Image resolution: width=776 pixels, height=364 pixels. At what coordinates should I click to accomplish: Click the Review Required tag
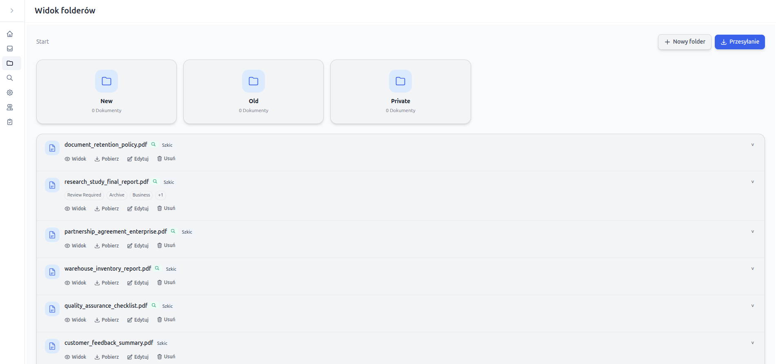(x=84, y=195)
